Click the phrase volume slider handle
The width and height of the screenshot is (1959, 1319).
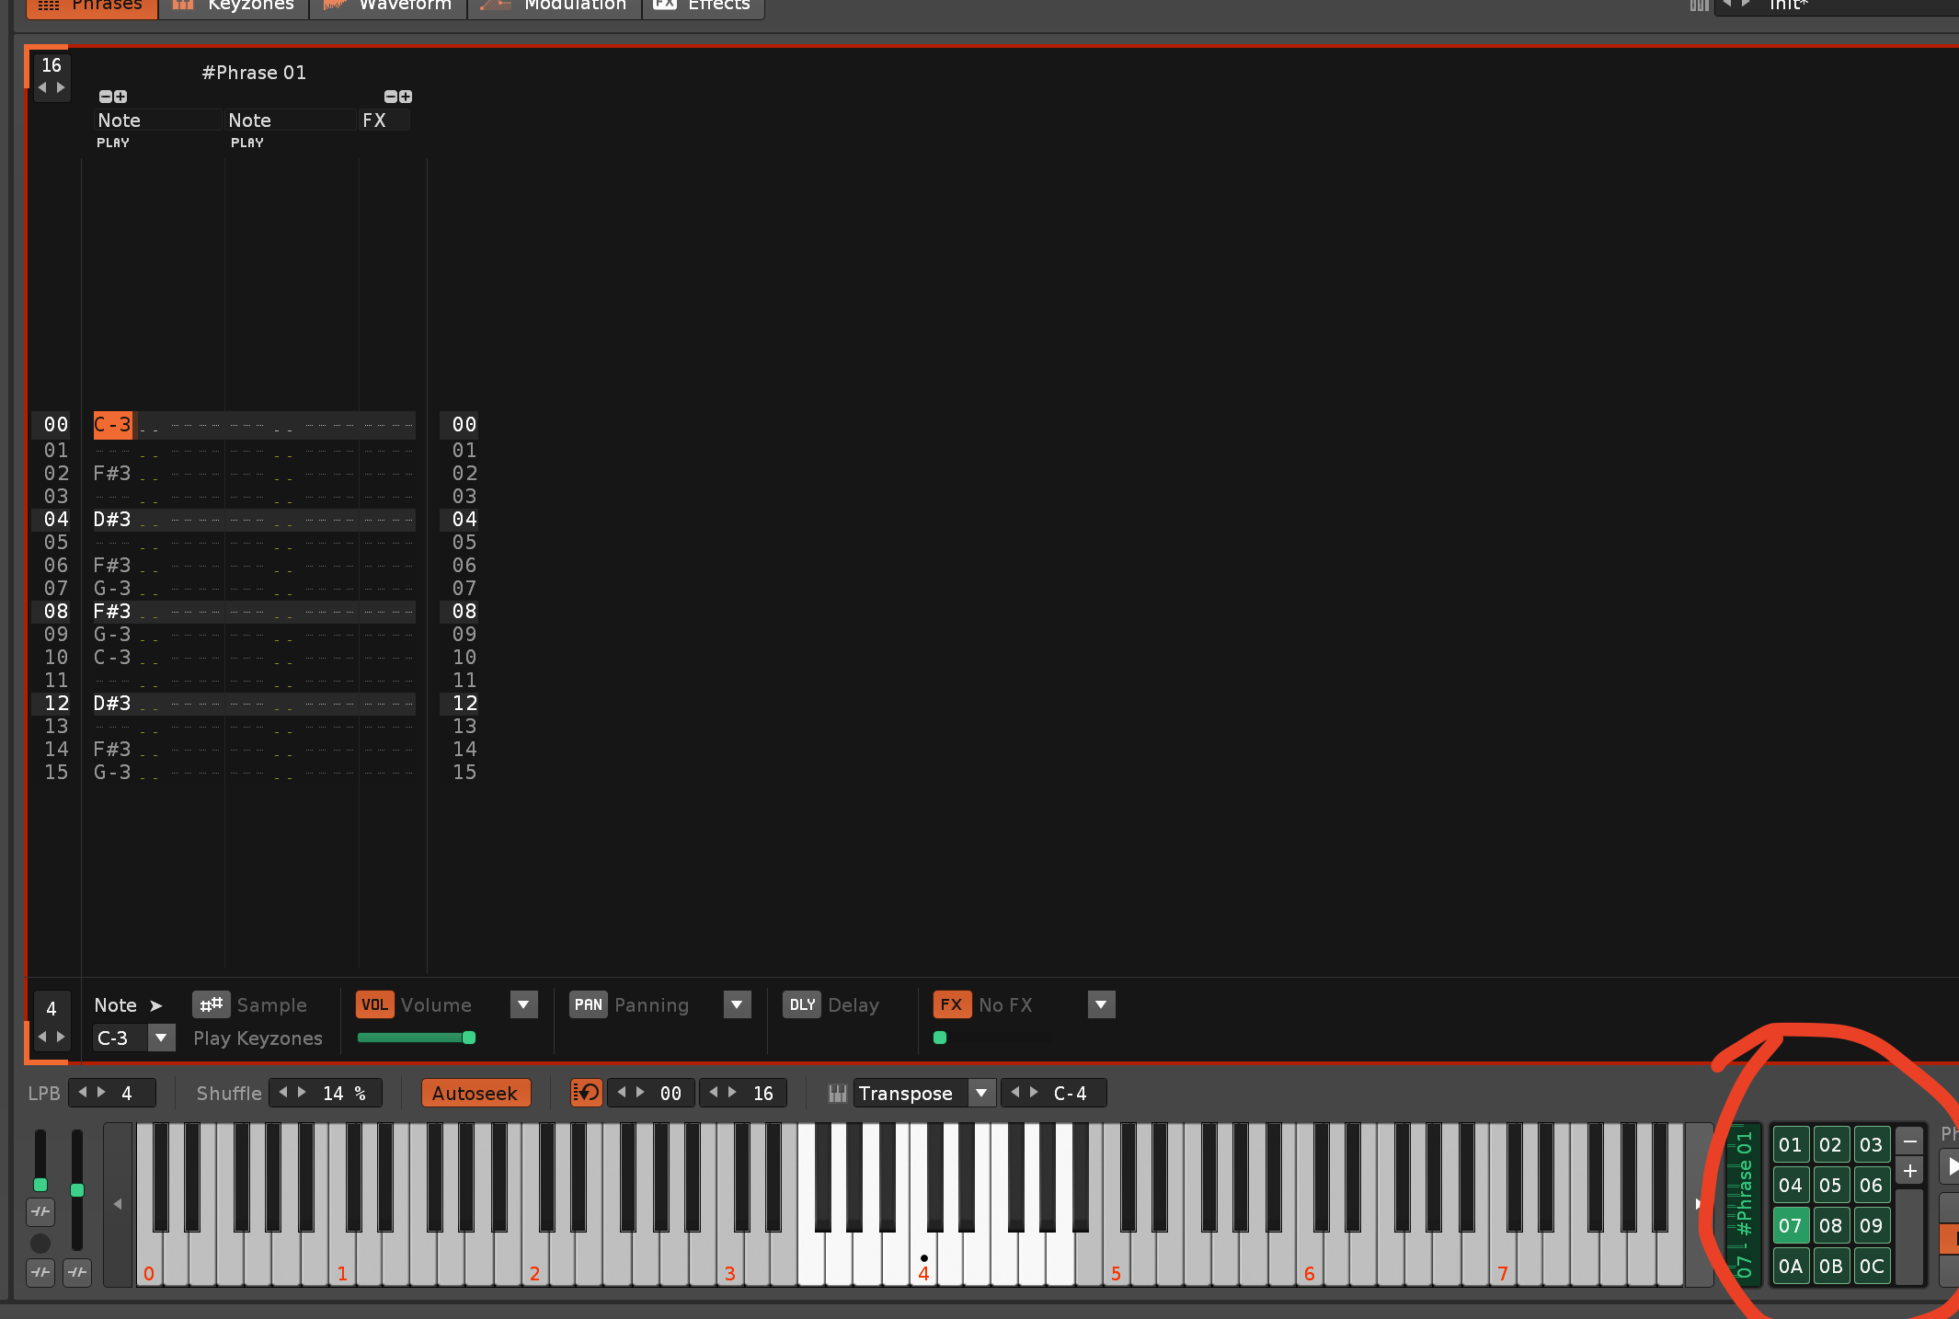(x=469, y=1038)
